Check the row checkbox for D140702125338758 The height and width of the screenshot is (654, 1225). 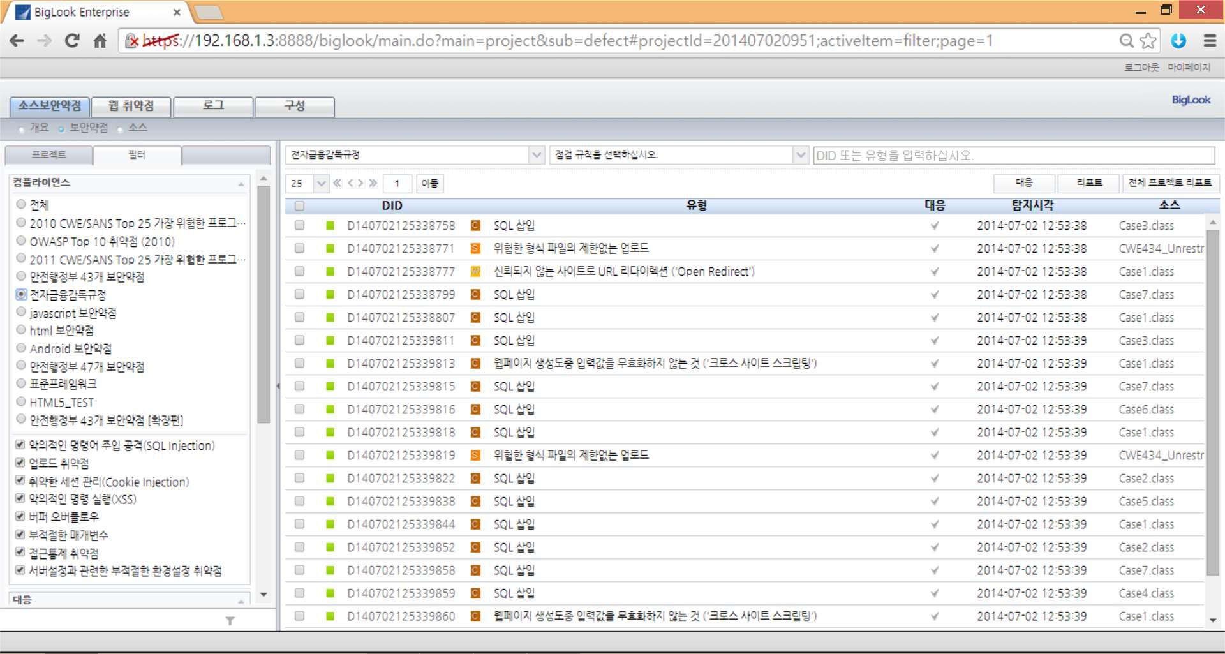tap(299, 225)
